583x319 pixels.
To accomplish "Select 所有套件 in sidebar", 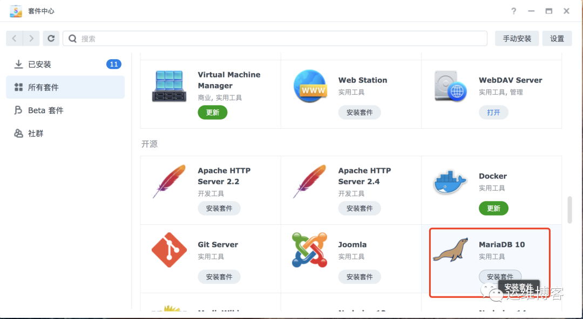I will tap(65, 87).
